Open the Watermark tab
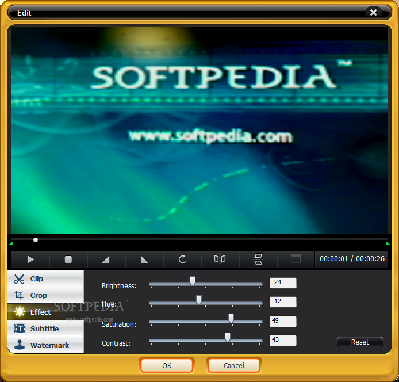This screenshot has height=382, width=399. tap(45, 345)
